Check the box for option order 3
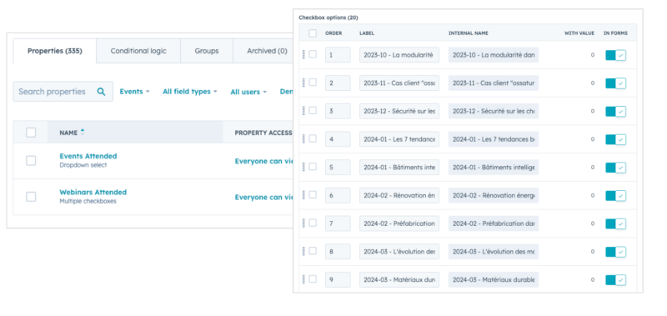Screen dimensions: 667x316 click(313, 110)
